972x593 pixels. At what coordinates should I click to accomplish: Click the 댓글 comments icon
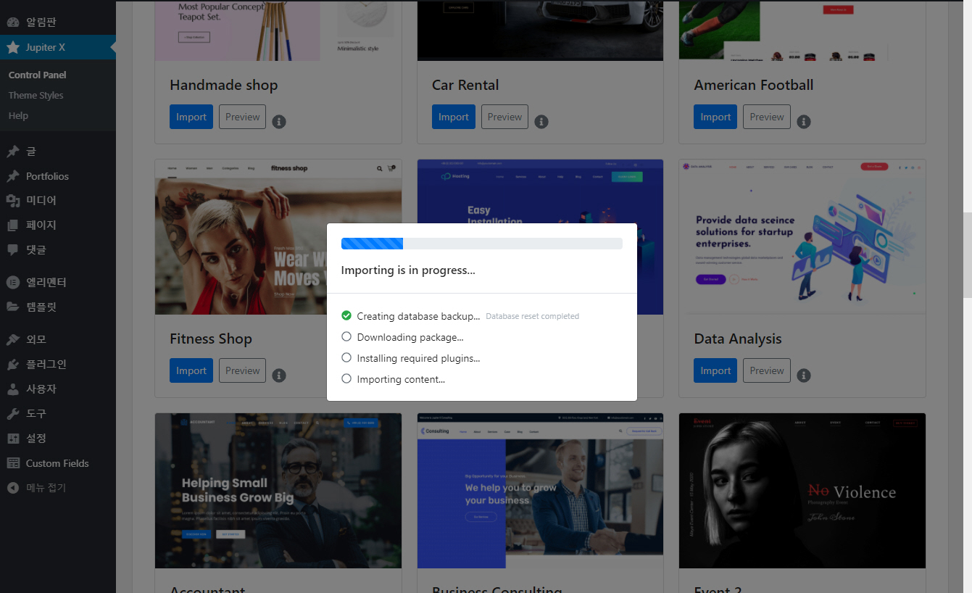pyautogui.click(x=13, y=250)
